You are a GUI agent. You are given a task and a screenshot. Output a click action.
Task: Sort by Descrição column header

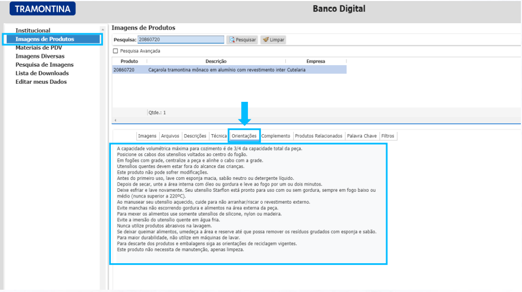[x=216, y=61]
